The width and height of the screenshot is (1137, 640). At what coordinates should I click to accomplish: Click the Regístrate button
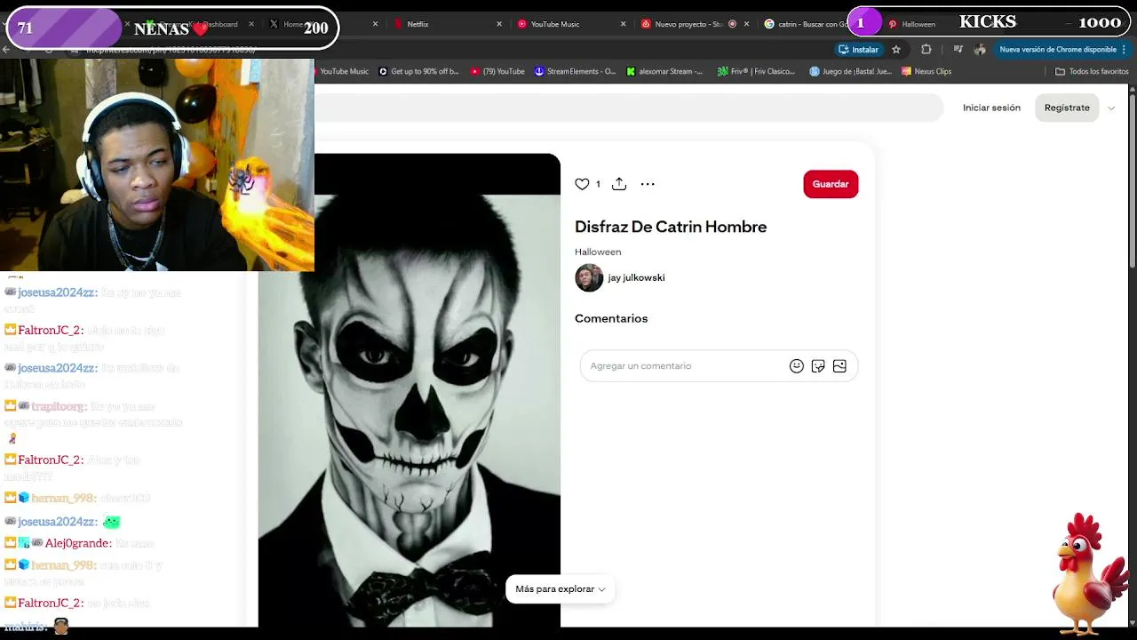click(1067, 108)
